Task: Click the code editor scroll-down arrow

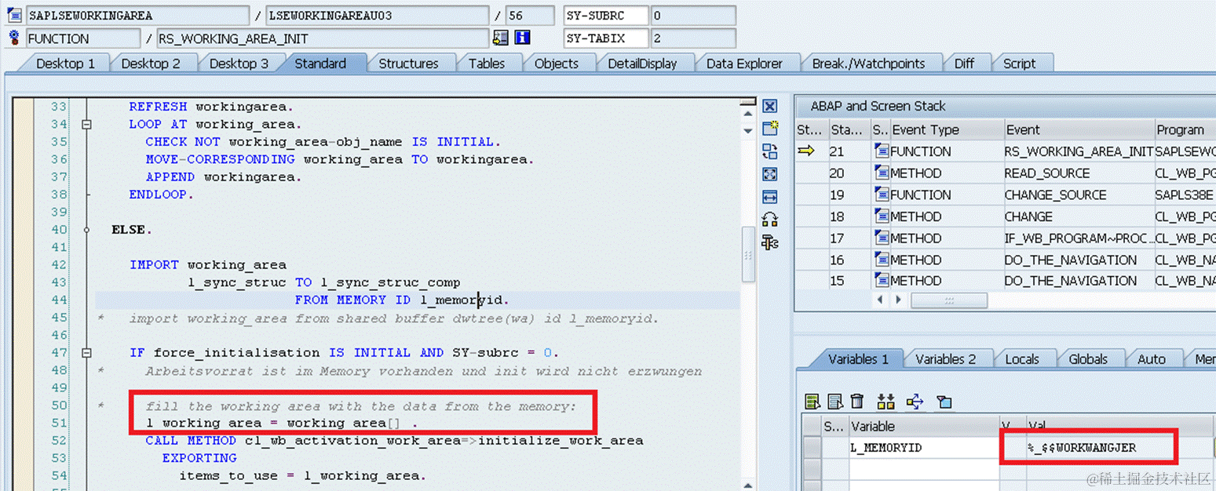Action: 748,131
